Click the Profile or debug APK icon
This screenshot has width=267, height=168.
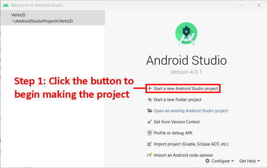click(150, 133)
